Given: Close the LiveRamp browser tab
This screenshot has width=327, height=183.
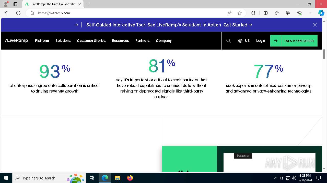Looking at the screenshot, I should [80, 4].
